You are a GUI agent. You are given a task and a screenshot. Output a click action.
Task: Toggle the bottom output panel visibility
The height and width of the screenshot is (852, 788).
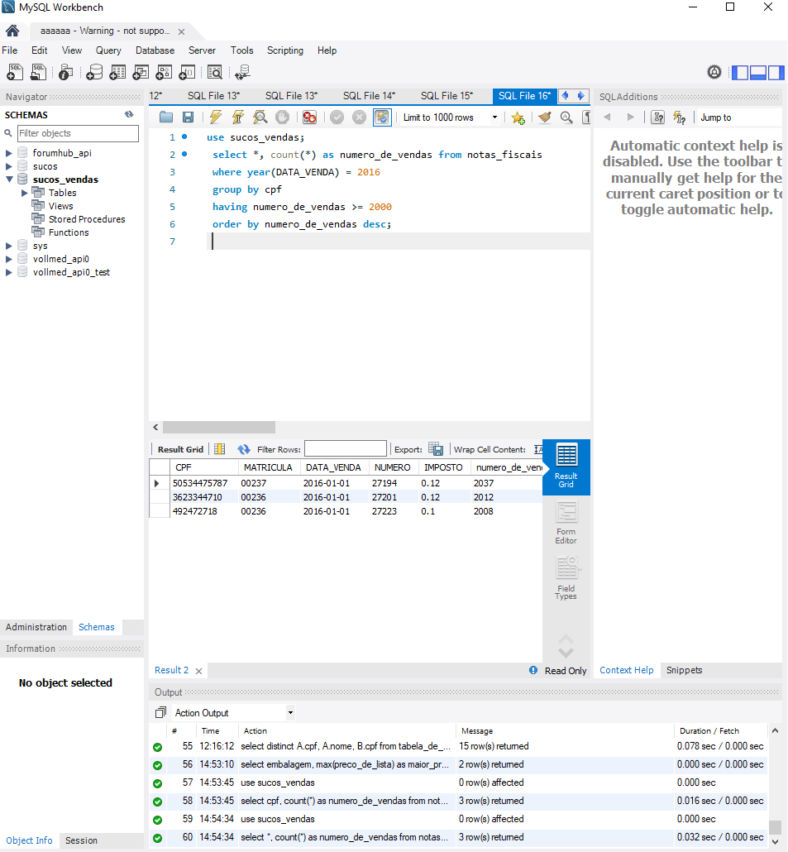757,72
